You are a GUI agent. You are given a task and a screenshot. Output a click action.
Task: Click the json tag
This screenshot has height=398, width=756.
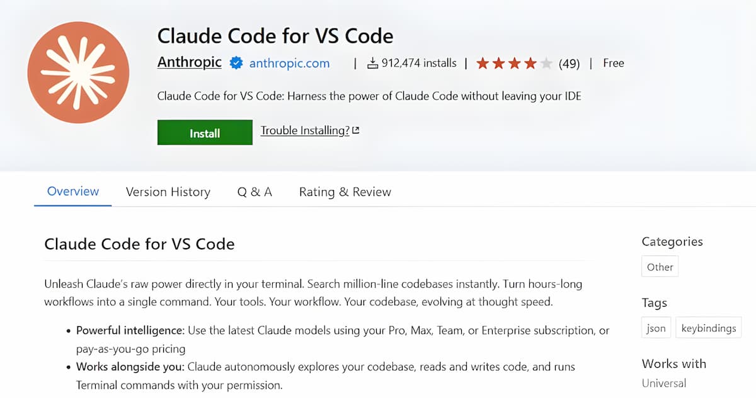656,328
